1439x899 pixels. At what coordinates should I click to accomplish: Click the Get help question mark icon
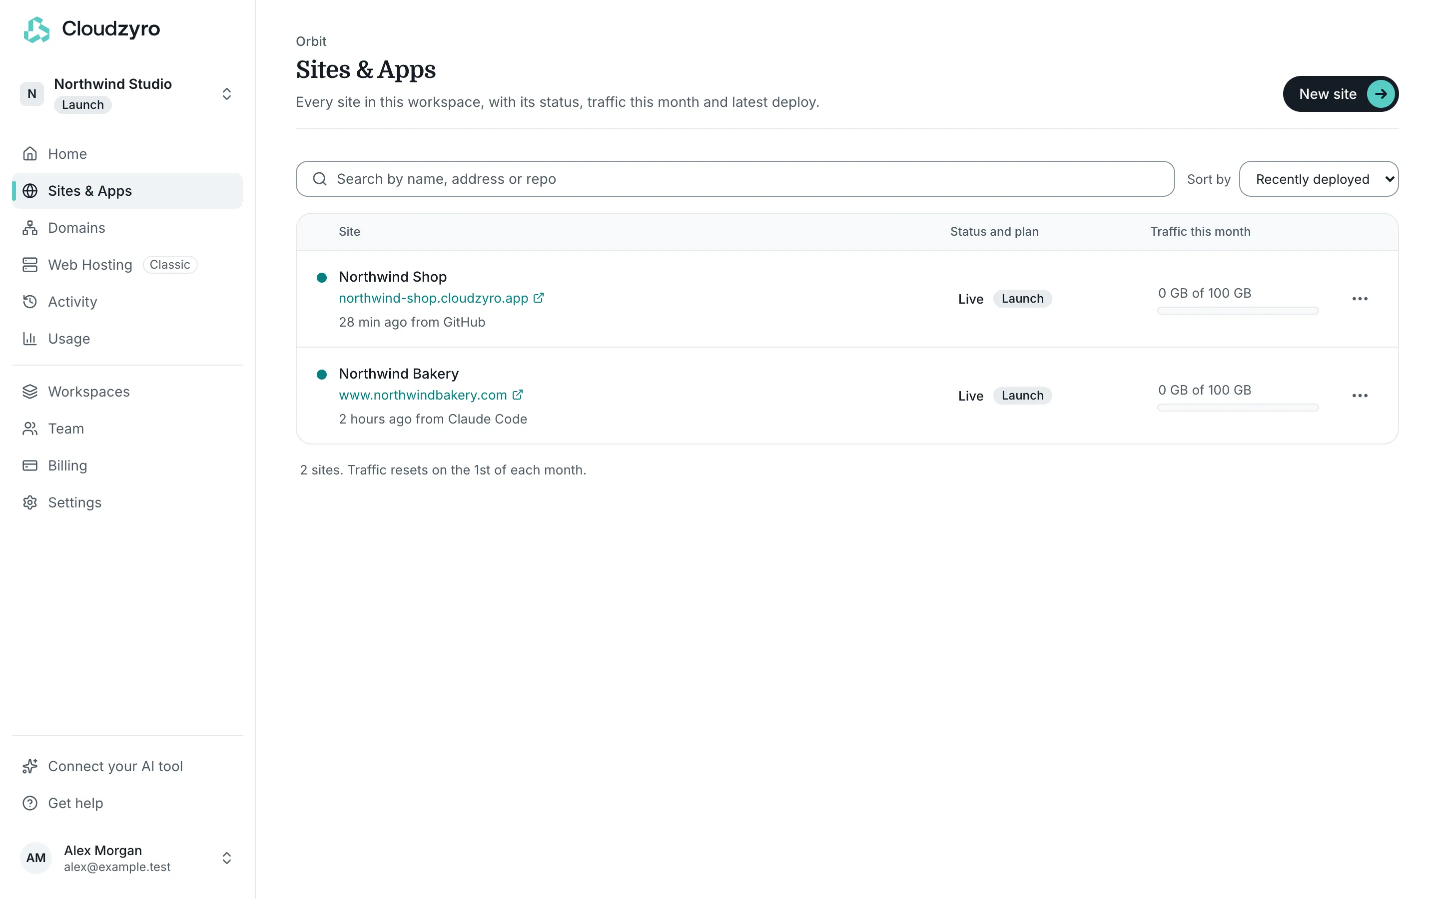point(30,803)
